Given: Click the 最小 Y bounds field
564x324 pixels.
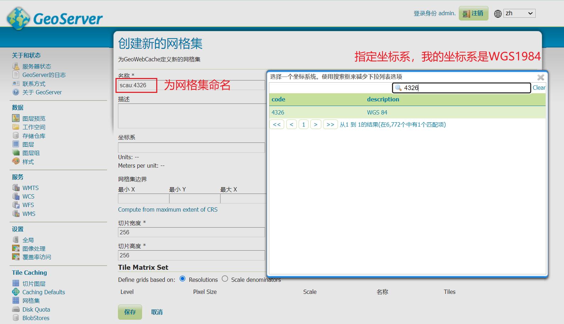Looking at the screenshot, I should [x=194, y=199].
